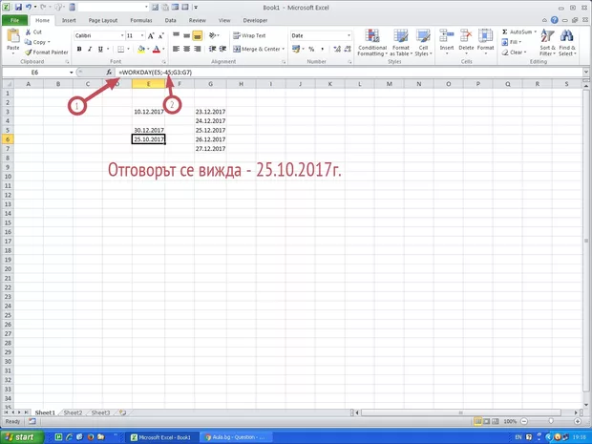Apply Comma Style

[322, 49]
